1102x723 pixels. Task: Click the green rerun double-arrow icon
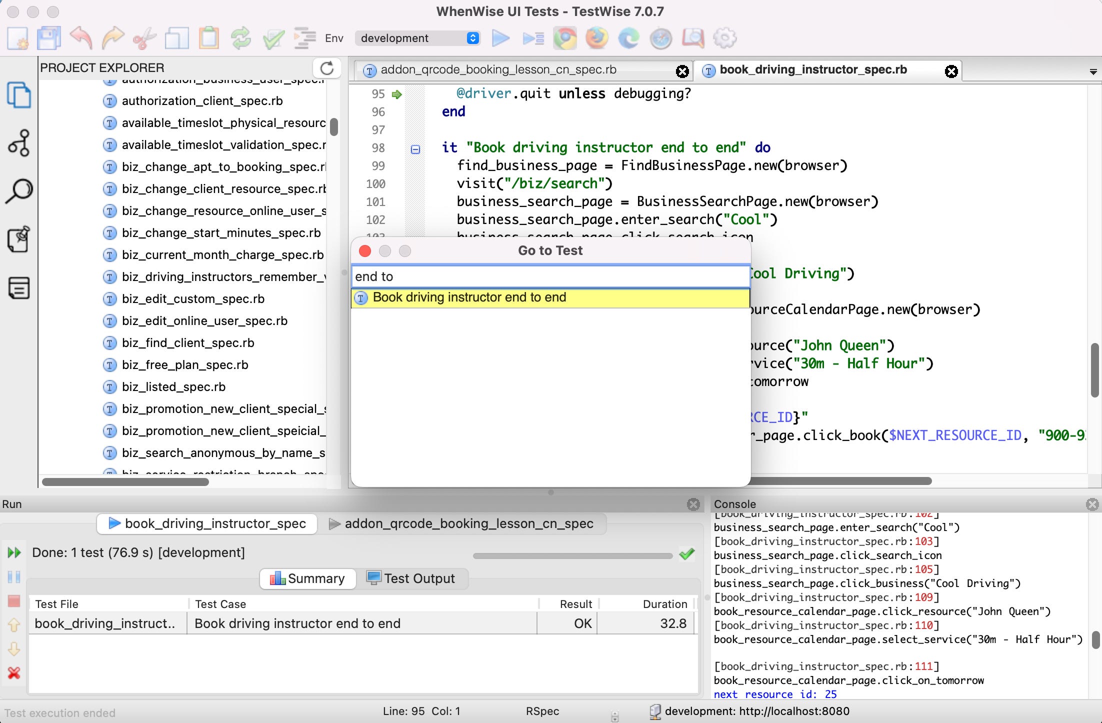(x=14, y=552)
